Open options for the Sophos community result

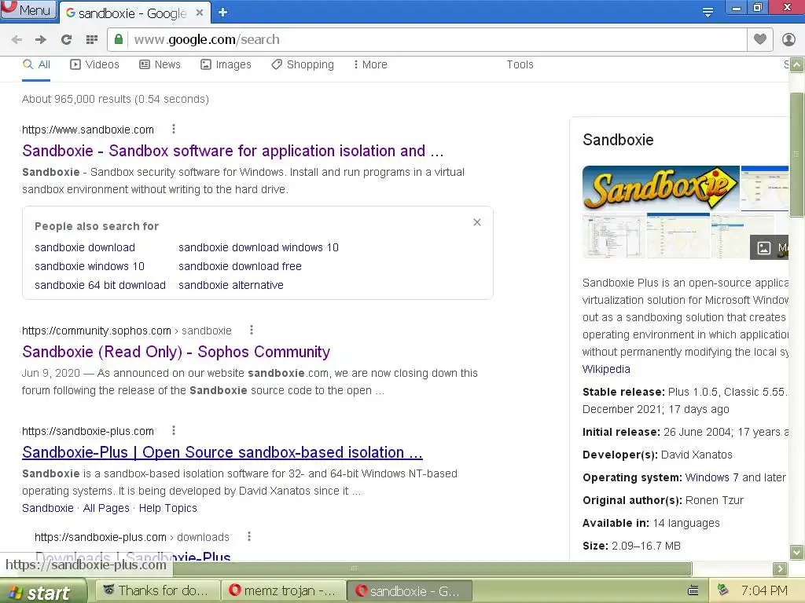click(251, 331)
